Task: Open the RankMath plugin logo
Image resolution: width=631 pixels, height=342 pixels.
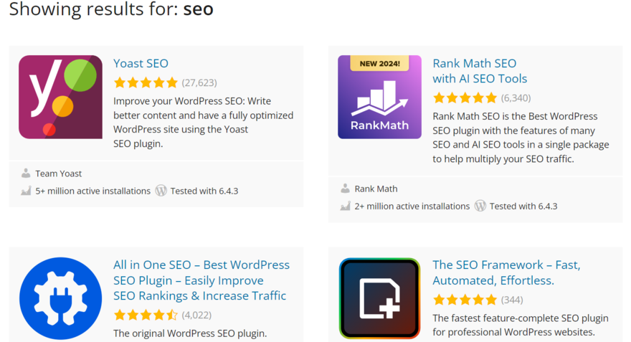Action: coord(379,97)
